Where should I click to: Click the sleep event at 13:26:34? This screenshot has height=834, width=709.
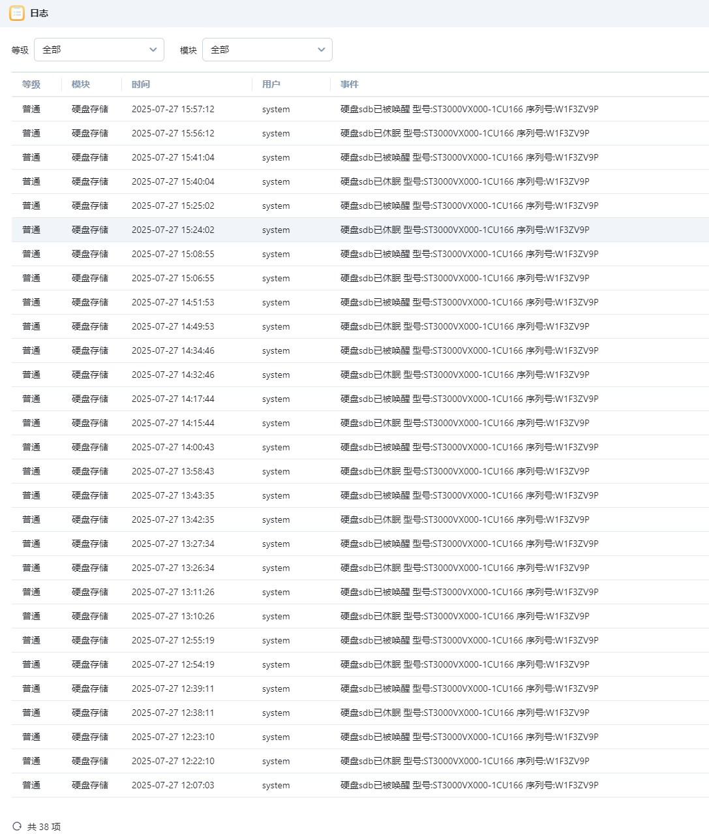point(465,568)
